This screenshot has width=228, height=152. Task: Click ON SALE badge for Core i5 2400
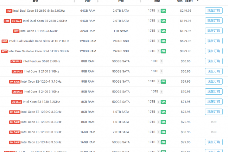17,92
